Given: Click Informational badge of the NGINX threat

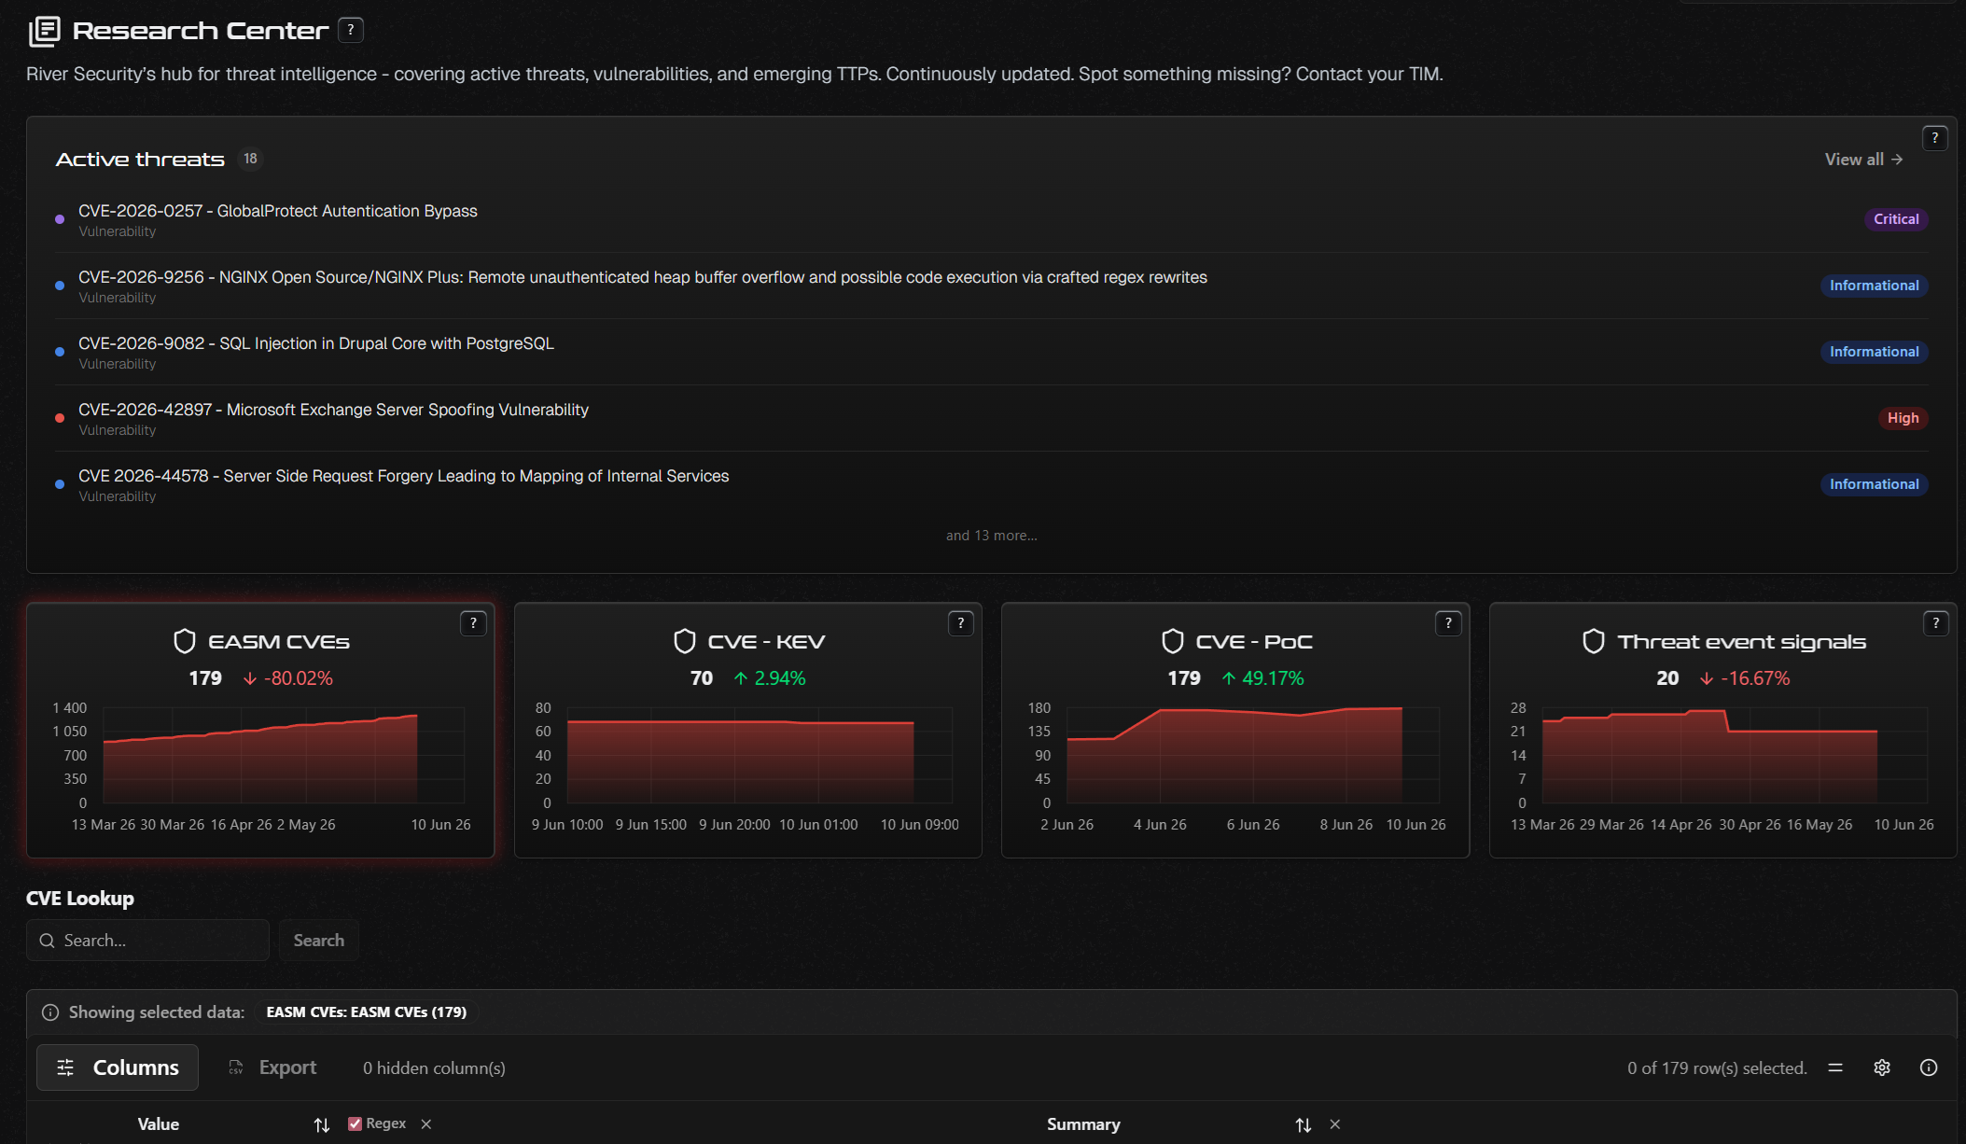Looking at the screenshot, I should point(1874,286).
